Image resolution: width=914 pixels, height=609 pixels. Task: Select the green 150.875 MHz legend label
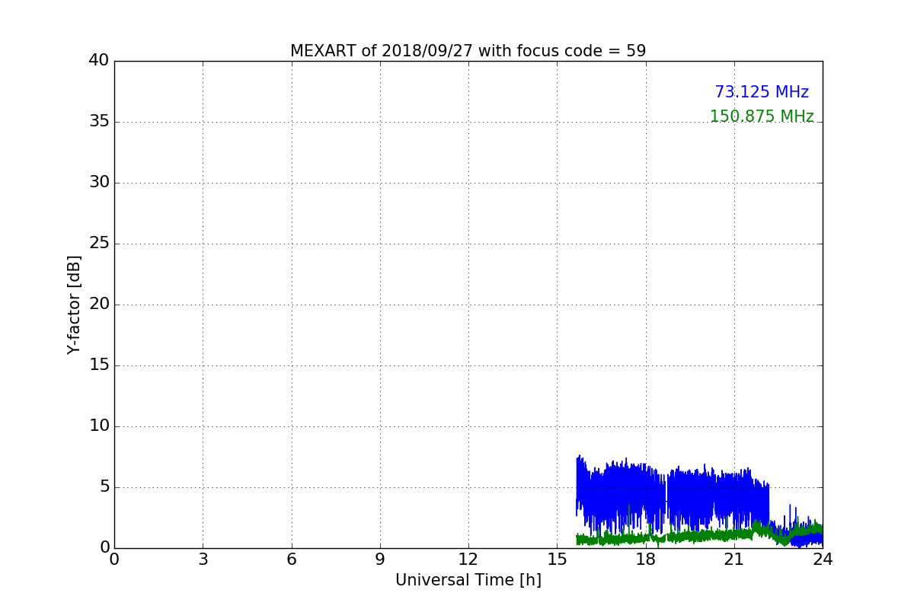tap(762, 116)
